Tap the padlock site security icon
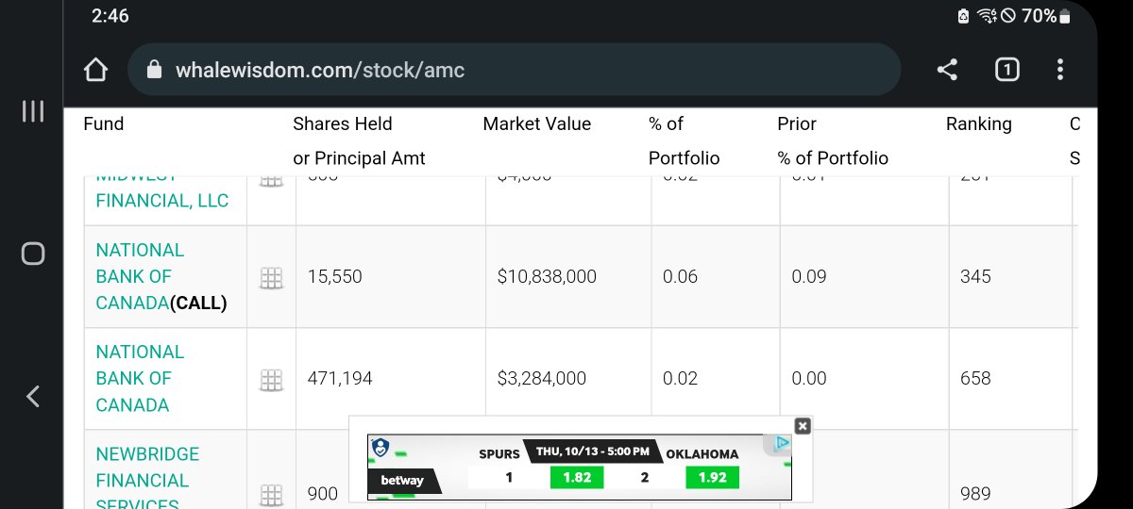The width and height of the screenshot is (1133, 509). (x=155, y=70)
